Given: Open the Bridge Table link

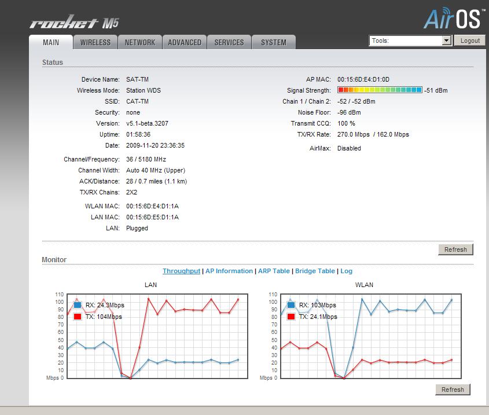Looking at the screenshot, I should pos(315,271).
